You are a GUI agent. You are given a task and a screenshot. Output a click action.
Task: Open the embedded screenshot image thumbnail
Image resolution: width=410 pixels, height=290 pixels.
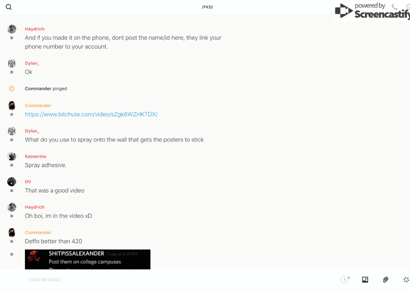(x=87, y=259)
